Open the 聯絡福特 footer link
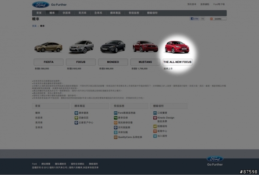The width and height of the screenshot is (259, 175). 93,164
